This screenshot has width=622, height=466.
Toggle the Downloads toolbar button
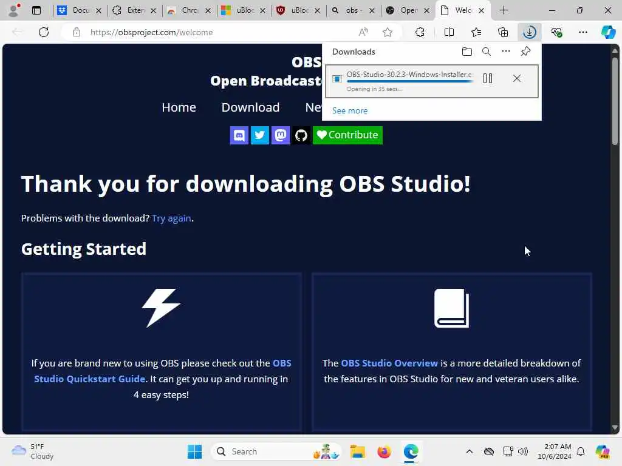click(530, 32)
